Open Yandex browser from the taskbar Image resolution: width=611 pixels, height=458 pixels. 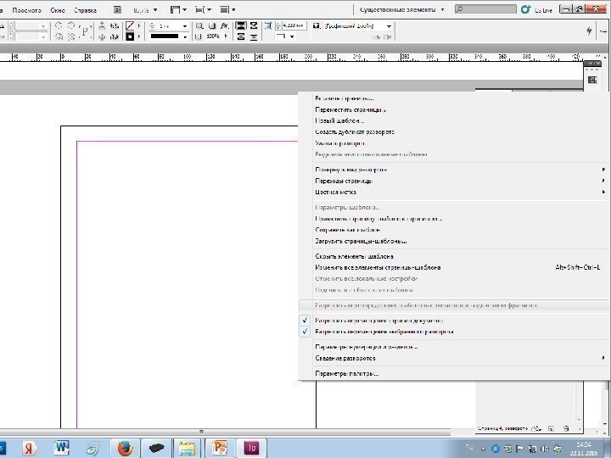pyautogui.click(x=29, y=449)
